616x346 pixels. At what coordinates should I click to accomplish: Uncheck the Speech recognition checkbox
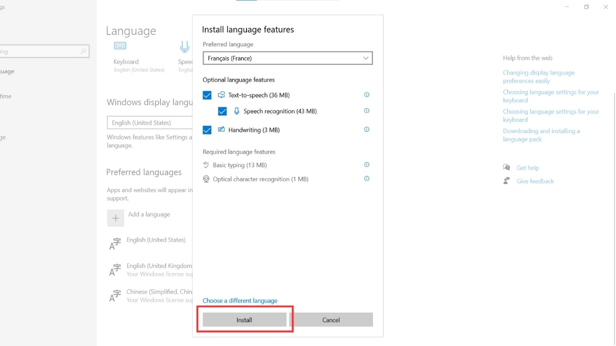(x=222, y=111)
